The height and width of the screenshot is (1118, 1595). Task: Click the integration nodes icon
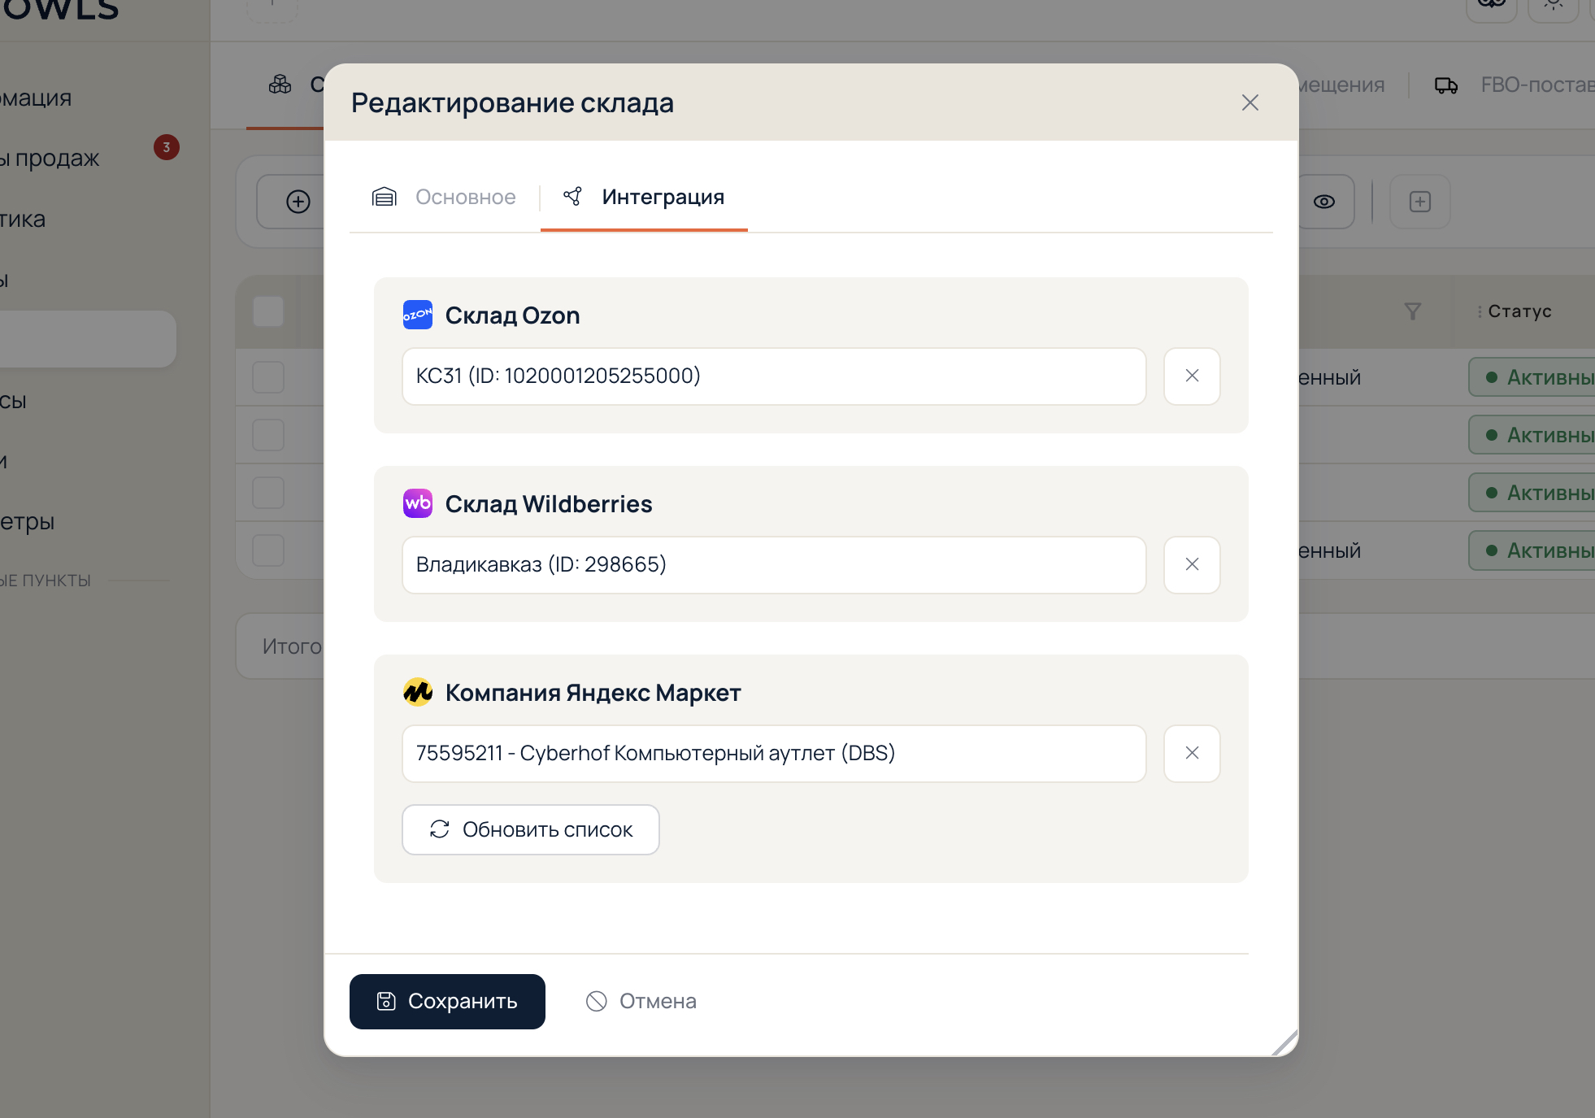click(572, 196)
